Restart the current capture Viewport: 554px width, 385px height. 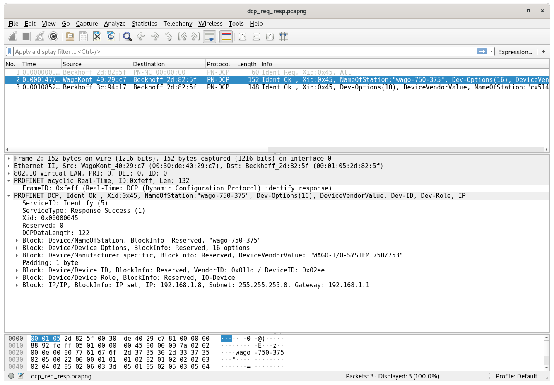click(x=40, y=36)
